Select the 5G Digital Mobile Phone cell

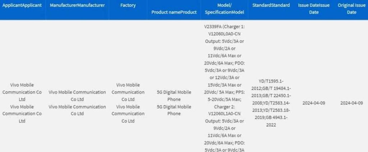174,103
